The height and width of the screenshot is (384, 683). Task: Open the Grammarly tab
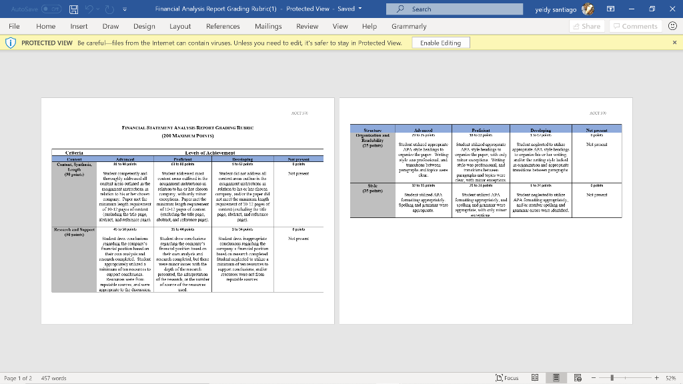(409, 27)
